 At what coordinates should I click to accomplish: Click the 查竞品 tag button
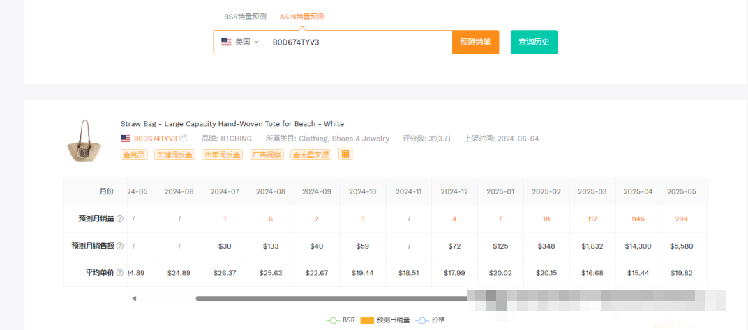click(134, 155)
